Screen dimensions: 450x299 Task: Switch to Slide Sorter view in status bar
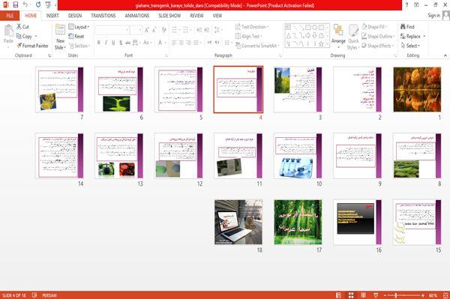[x=351, y=295]
